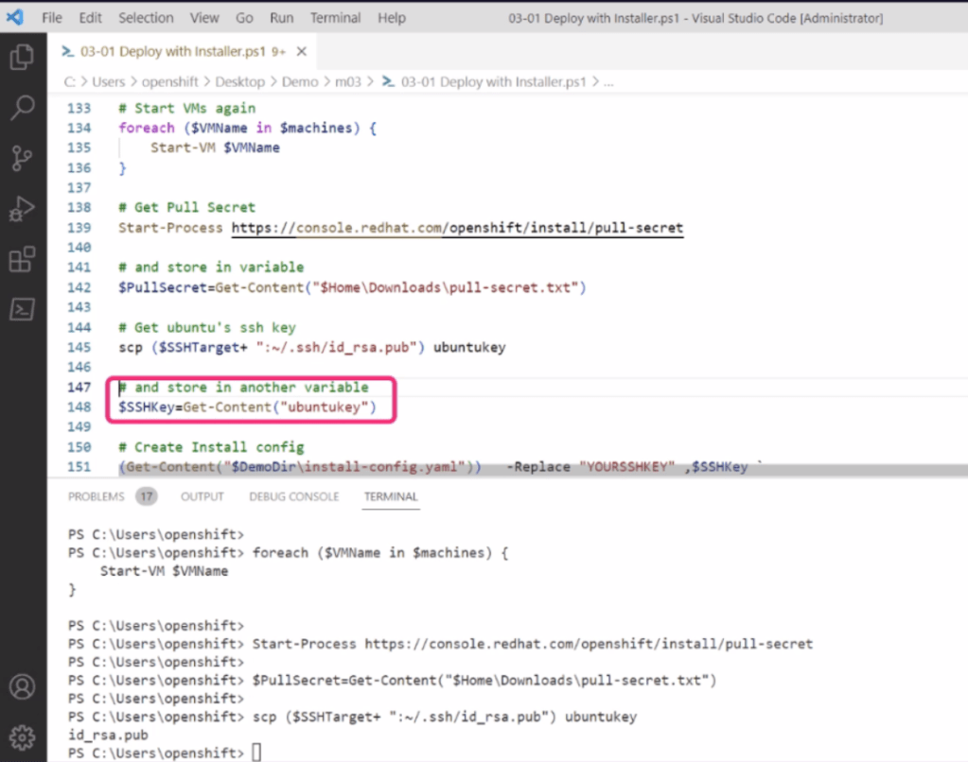Click the '# Start VMs again' comment

[x=187, y=108]
